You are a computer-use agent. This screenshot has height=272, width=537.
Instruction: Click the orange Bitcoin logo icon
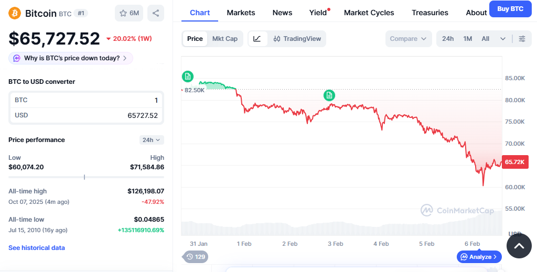pyautogui.click(x=15, y=13)
